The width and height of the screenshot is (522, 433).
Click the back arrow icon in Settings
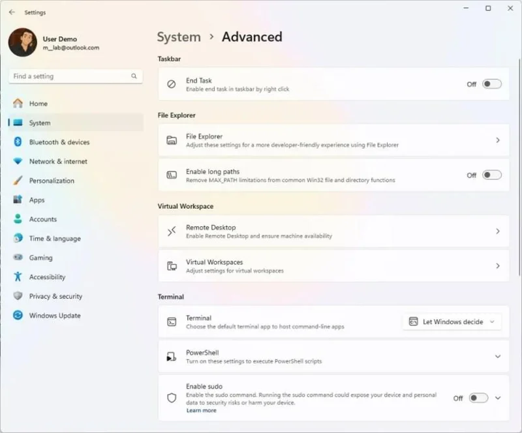click(x=12, y=12)
